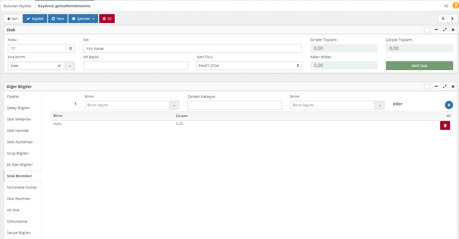Open the İşlemler dropdown menu
The image size is (459, 239).
coord(83,19)
